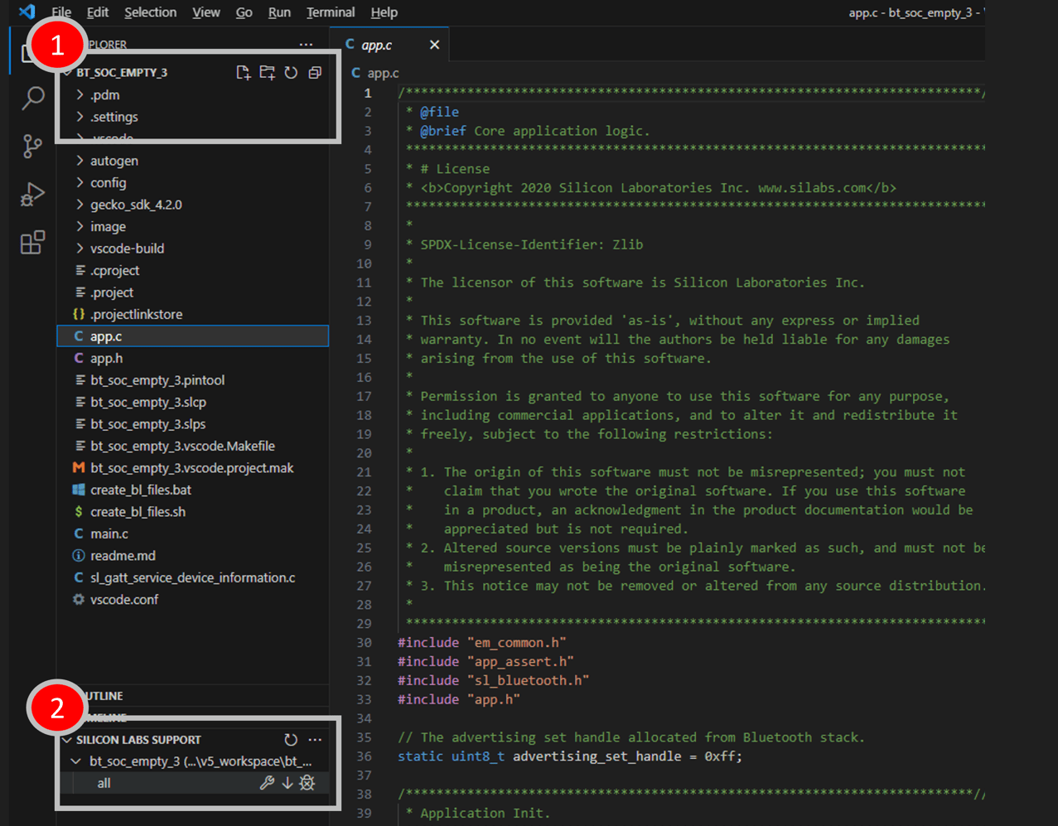This screenshot has width=1058, height=826.
Task: Open the Terminal menu
Action: [331, 12]
